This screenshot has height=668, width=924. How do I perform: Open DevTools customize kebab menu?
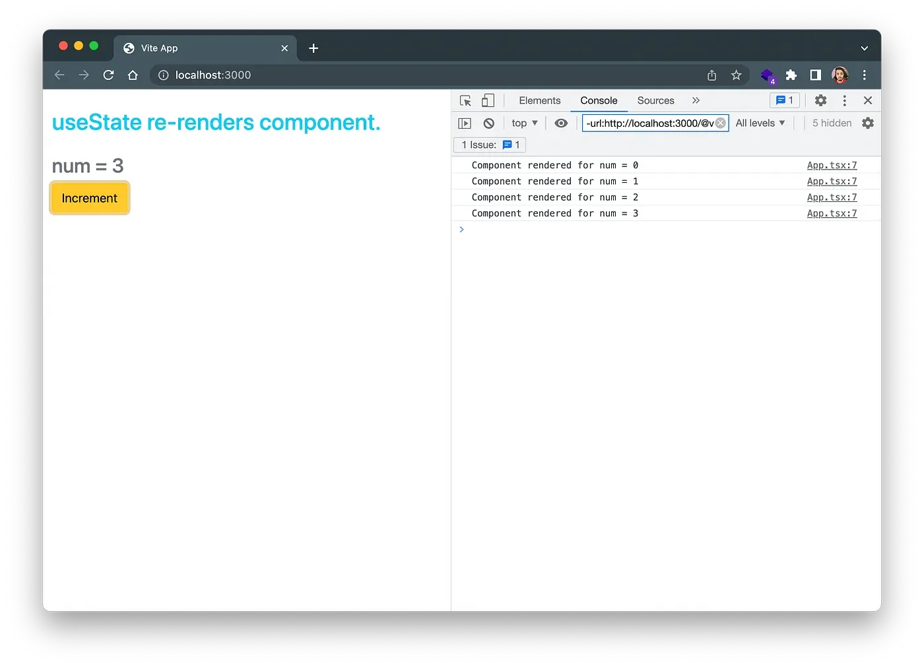tap(844, 100)
